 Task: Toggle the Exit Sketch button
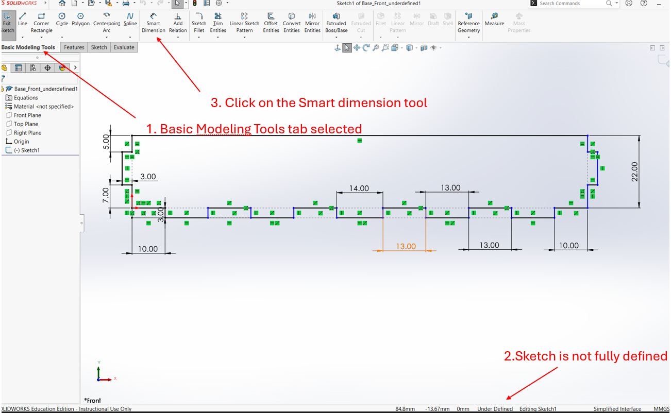click(x=7, y=23)
